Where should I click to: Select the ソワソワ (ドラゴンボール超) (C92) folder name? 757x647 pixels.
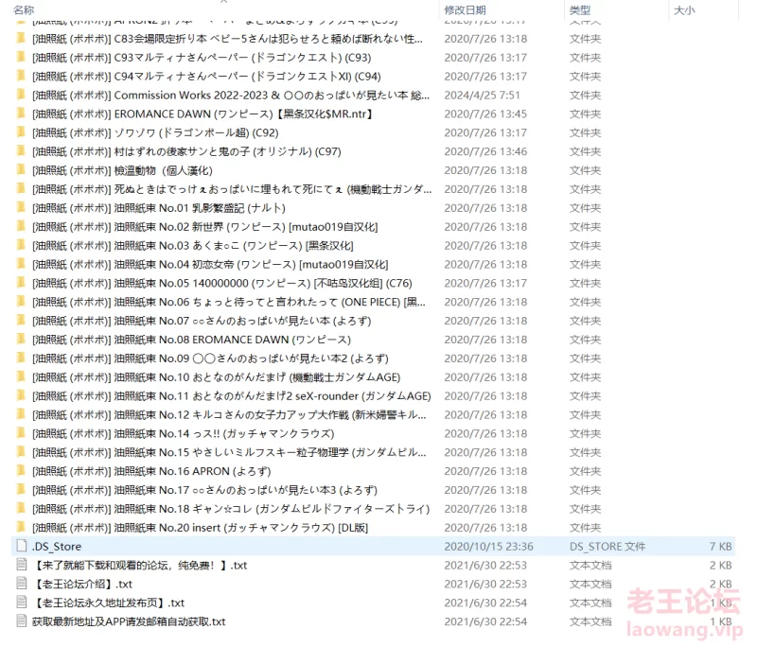pyautogui.click(x=155, y=132)
